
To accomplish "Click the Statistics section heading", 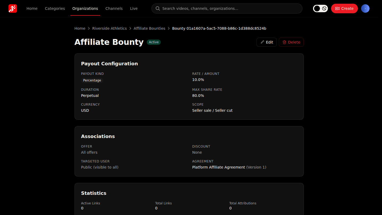I will tap(94, 193).
